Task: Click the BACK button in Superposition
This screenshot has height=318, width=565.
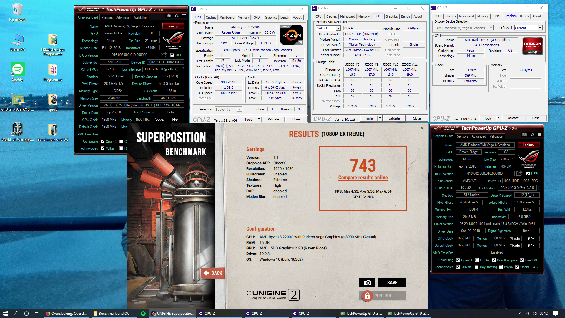Action: click(213, 273)
